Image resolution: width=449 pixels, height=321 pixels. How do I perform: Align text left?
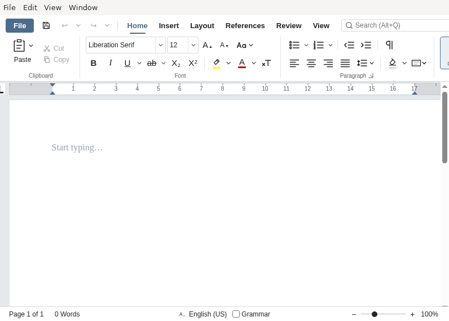(294, 63)
